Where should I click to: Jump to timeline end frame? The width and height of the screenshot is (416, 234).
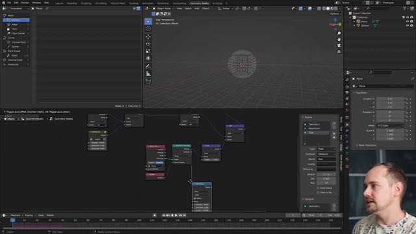point(185,215)
